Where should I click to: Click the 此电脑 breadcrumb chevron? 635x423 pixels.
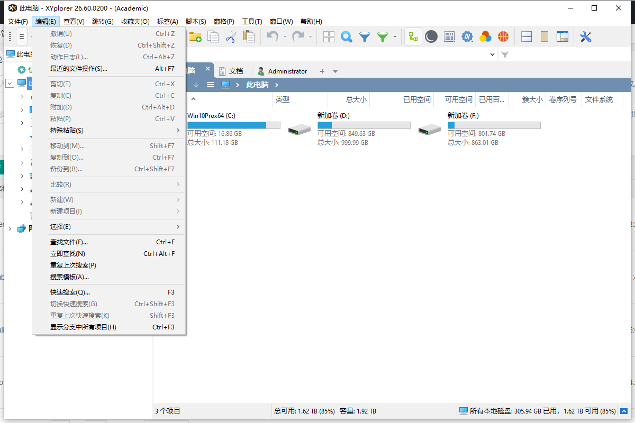tap(277, 85)
